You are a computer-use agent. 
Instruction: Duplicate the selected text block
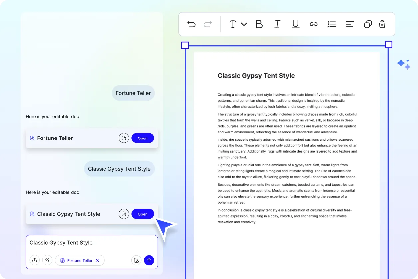click(x=368, y=24)
